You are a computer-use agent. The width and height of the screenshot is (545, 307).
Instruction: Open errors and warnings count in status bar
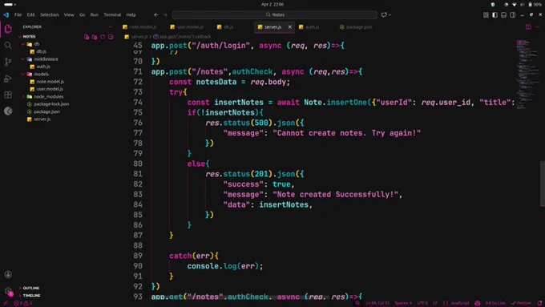(x=23, y=303)
